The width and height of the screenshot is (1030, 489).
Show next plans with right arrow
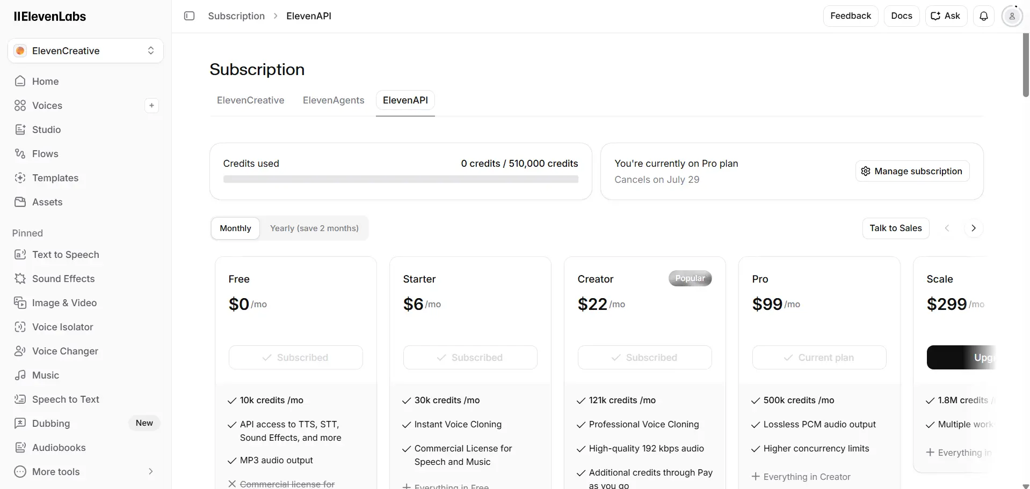click(x=974, y=228)
